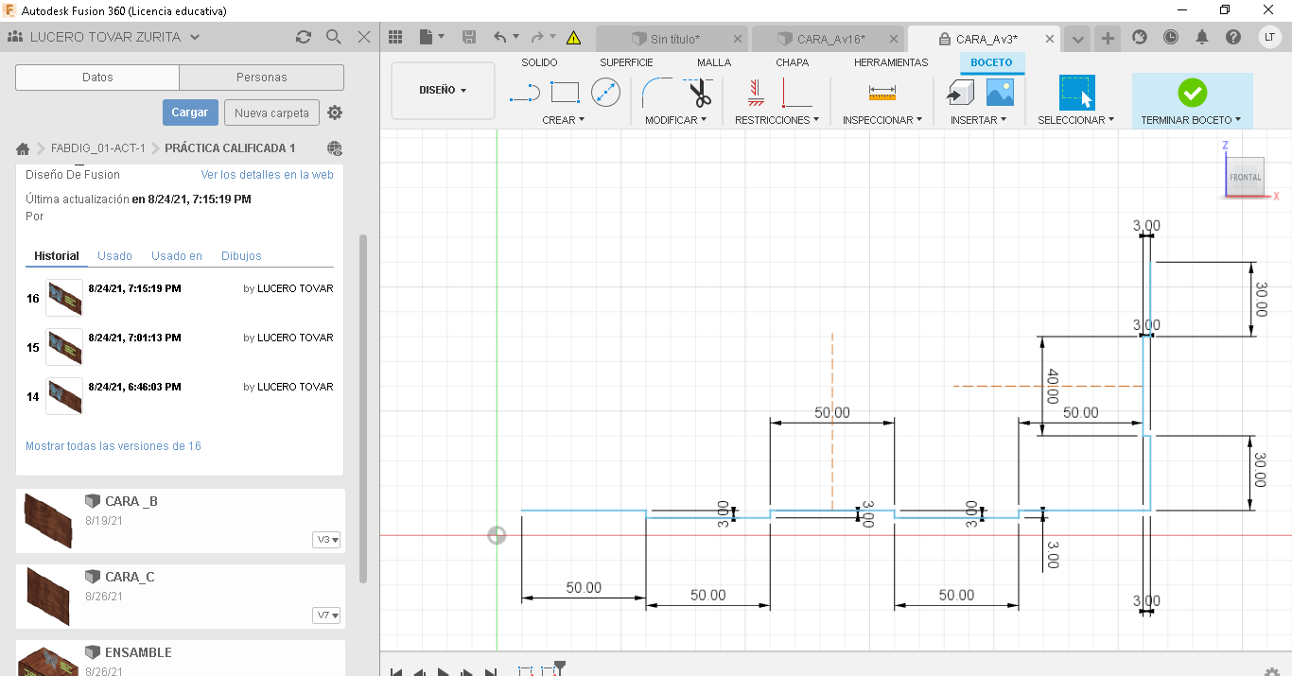1292x676 pixels.
Task: Click the green Finish Sketch checkmark
Action: pos(1192,93)
